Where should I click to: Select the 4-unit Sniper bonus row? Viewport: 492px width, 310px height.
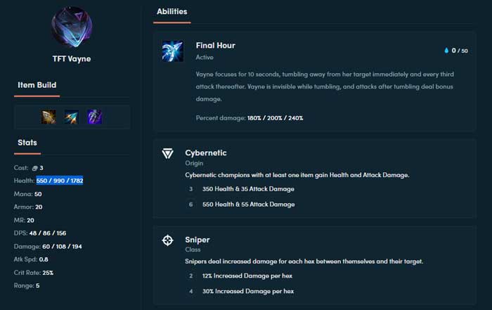[x=241, y=291]
